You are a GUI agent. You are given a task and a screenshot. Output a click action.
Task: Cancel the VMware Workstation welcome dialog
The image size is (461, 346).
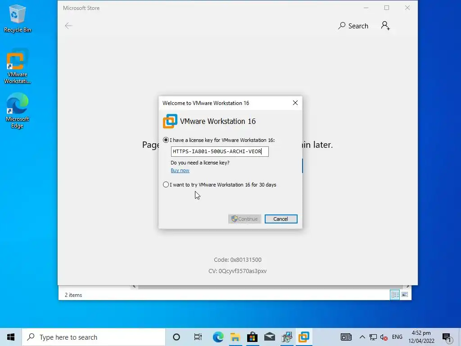[x=281, y=219]
